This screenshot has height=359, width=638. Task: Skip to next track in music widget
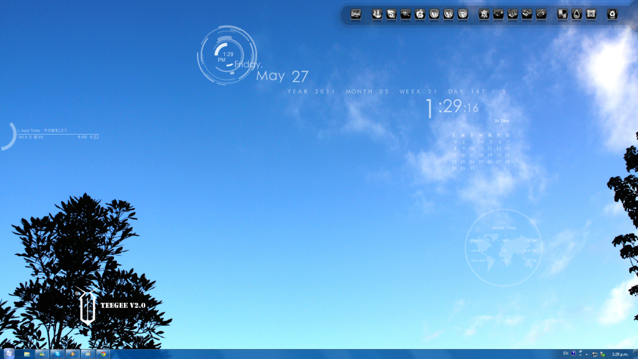tap(41, 137)
